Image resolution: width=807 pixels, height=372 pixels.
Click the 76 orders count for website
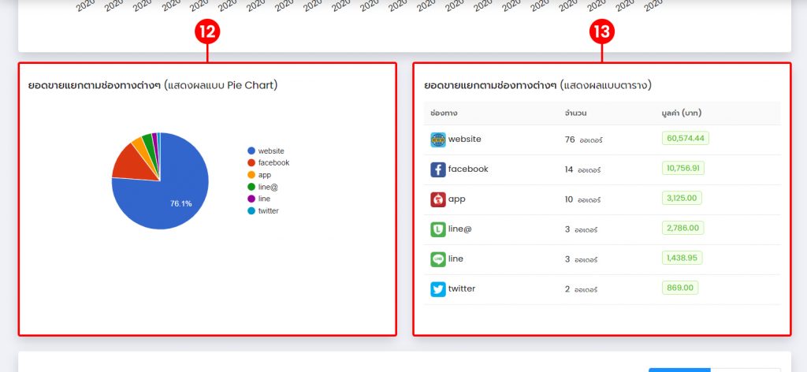pyautogui.click(x=584, y=139)
